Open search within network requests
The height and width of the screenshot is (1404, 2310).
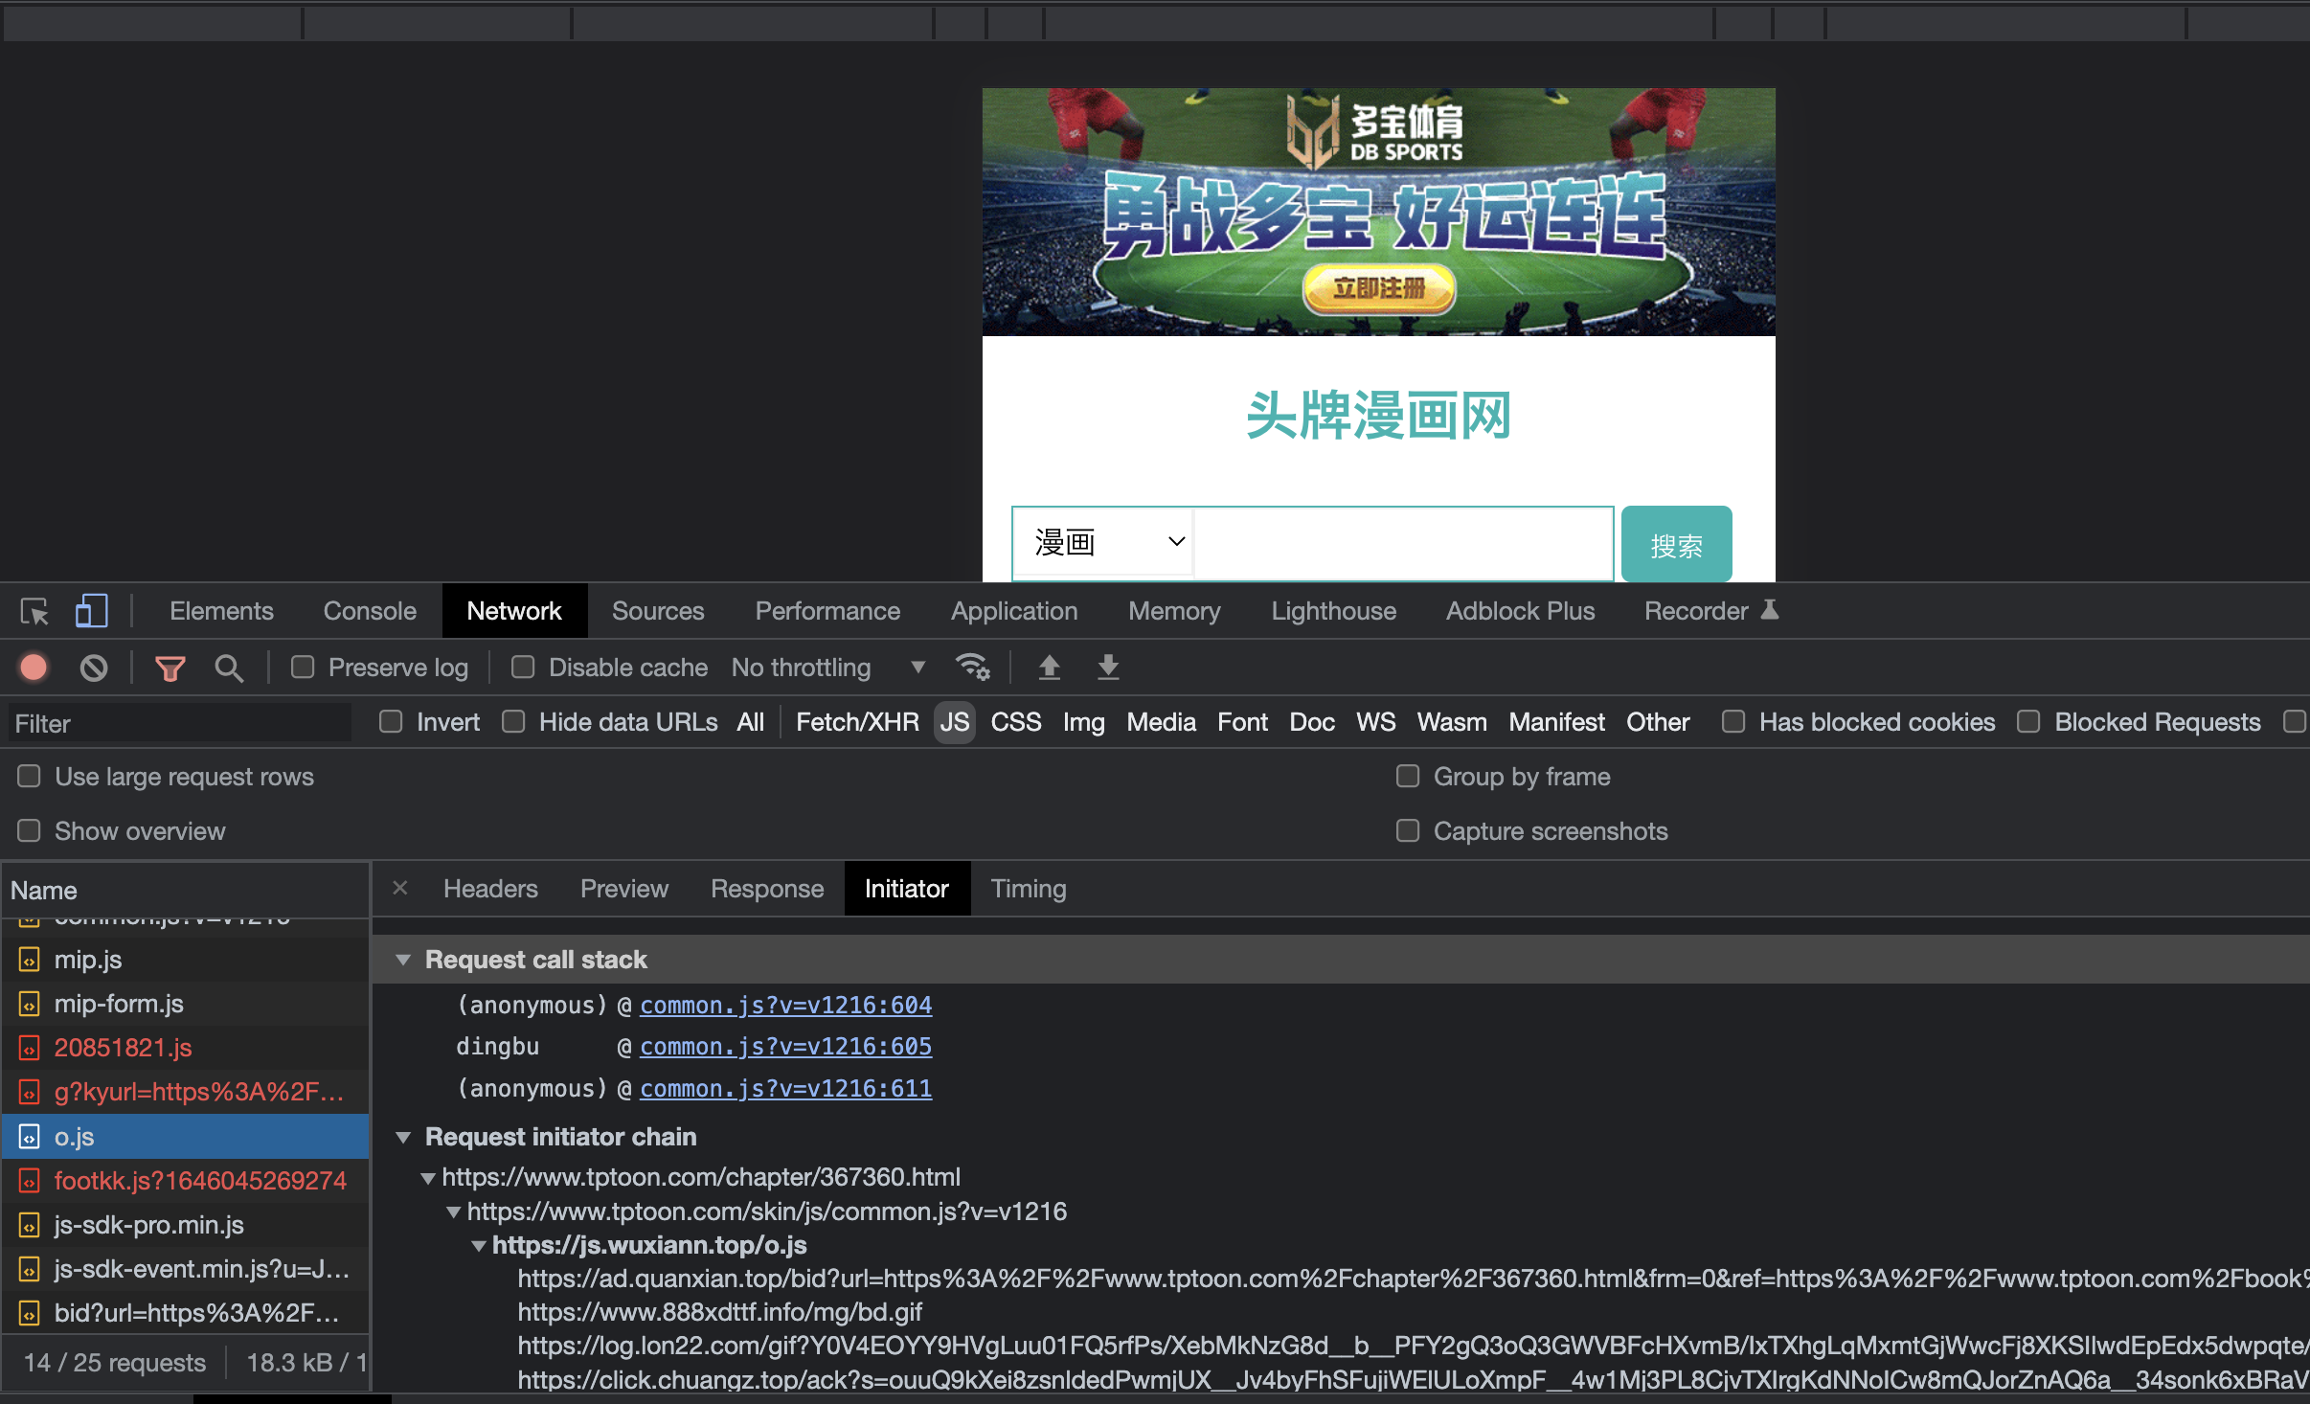229,667
